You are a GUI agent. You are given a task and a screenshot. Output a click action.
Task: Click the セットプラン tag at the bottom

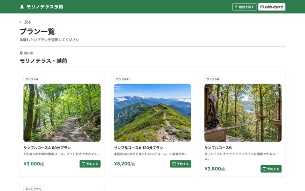pos(33,189)
